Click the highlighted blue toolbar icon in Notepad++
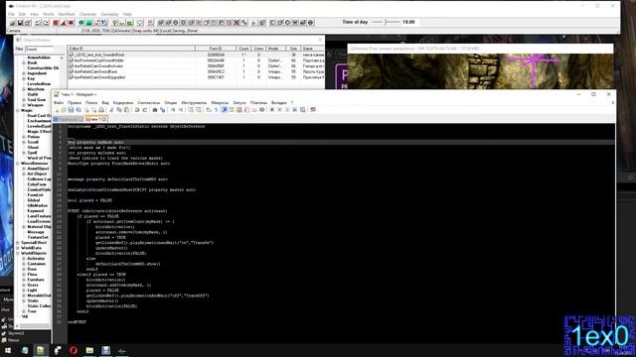636x357 pixels. pos(224,110)
